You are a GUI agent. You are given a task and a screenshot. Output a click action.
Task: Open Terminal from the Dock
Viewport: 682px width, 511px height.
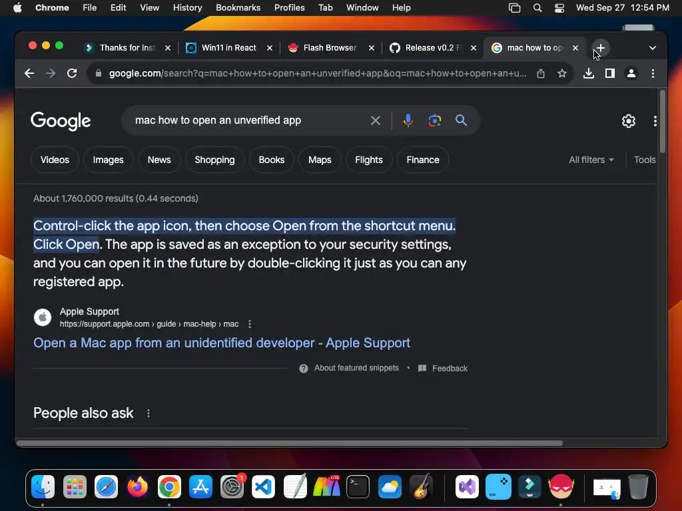tap(358, 486)
